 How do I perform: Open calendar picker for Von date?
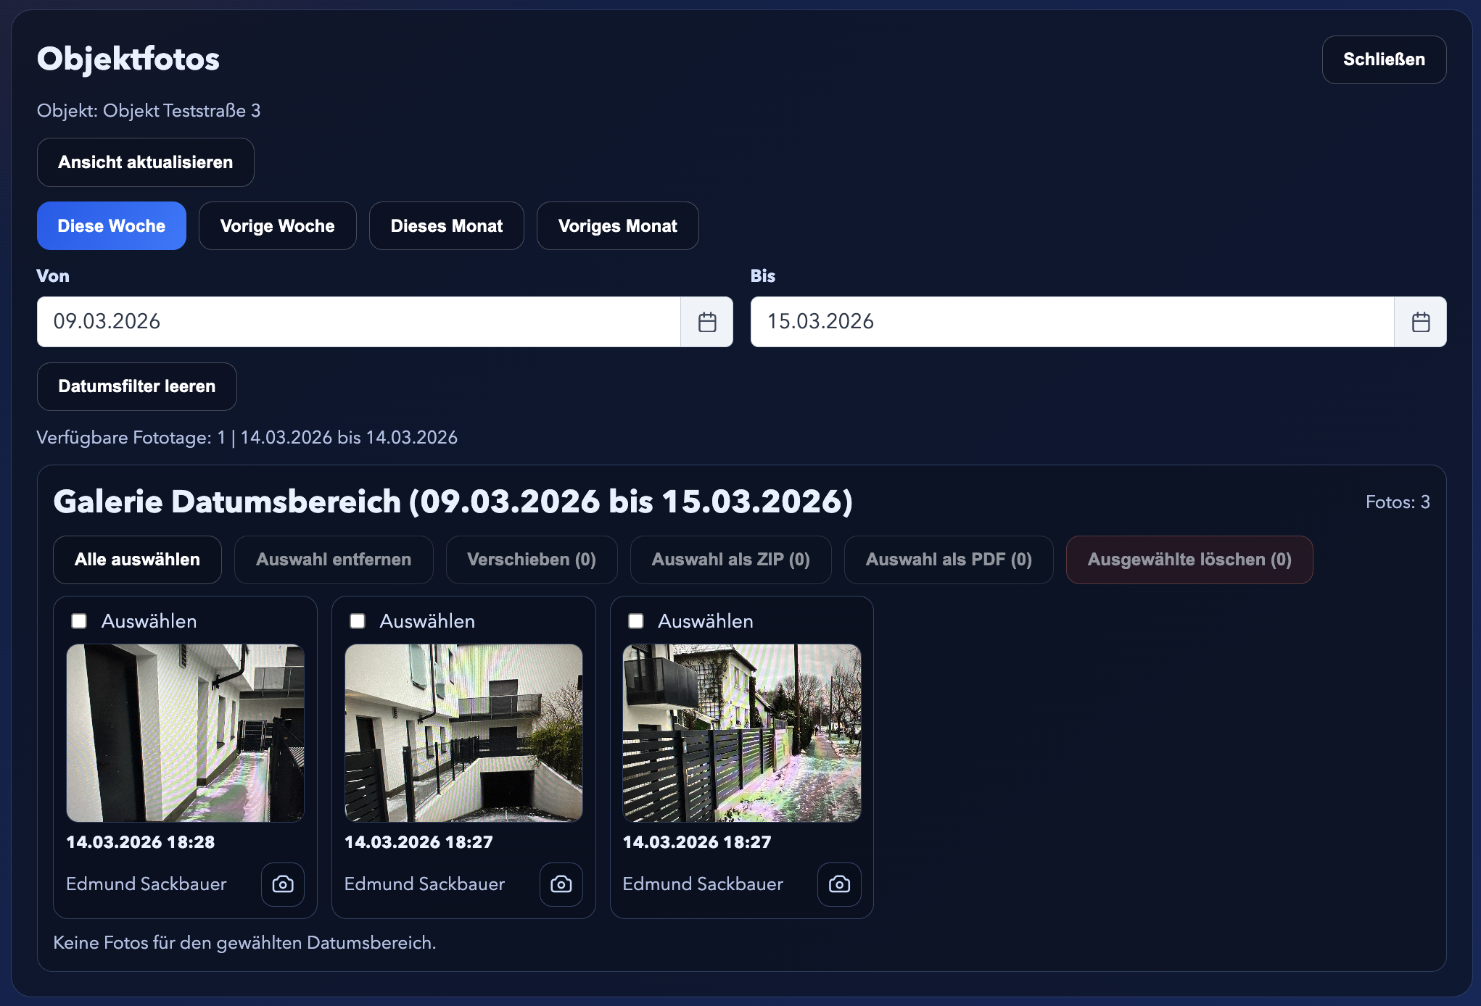(707, 322)
